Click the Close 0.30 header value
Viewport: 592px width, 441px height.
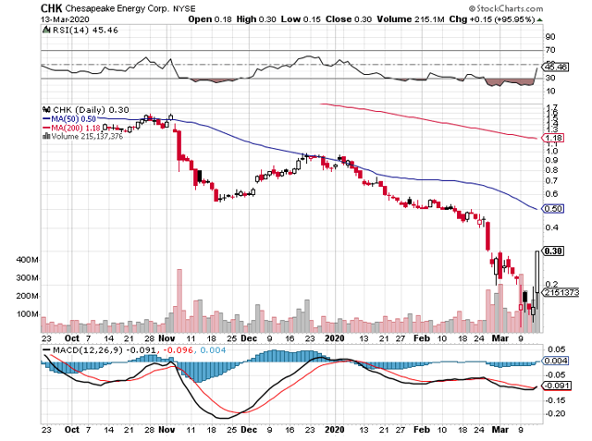349,19
